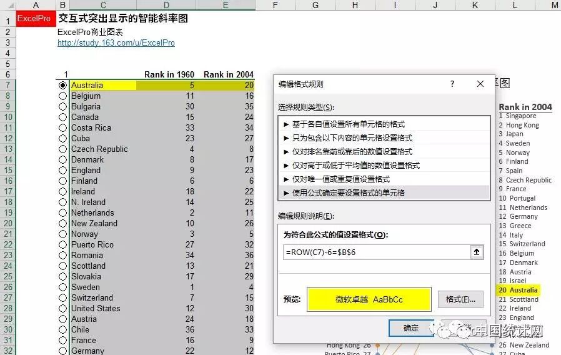Click the yellow format preview box
This screenshot has height=355, width=561.
(x=369, y=299)
